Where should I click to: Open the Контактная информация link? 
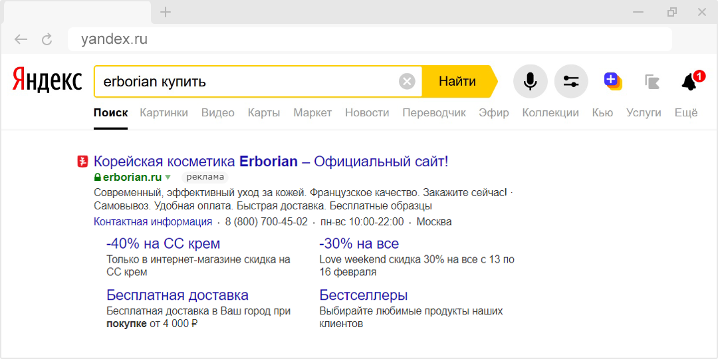(x=152, y=222)
